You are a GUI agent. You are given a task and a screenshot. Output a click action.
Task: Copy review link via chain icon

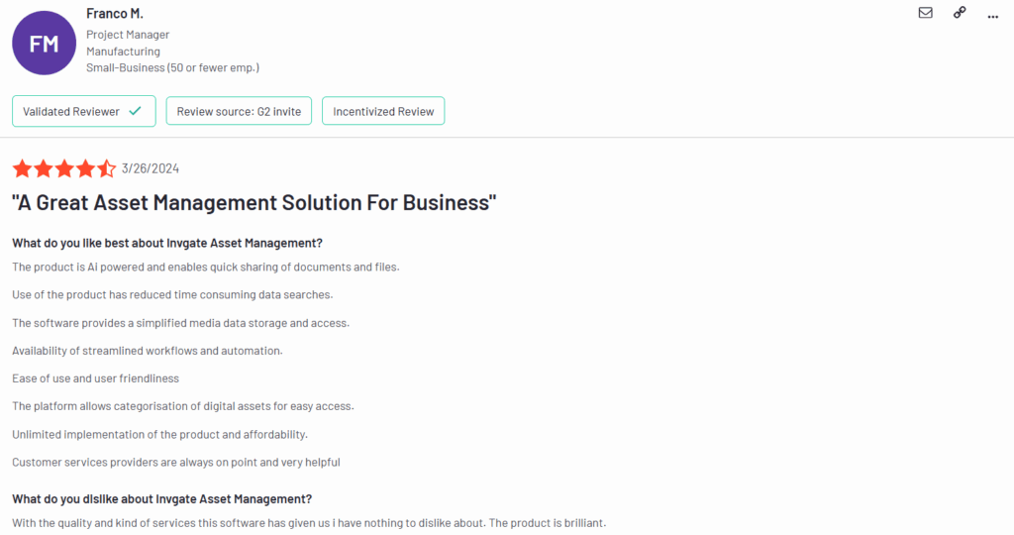(959, 13)
